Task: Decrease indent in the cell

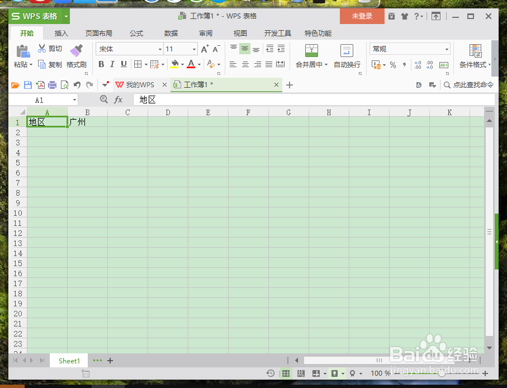Action: pos(269,49)
